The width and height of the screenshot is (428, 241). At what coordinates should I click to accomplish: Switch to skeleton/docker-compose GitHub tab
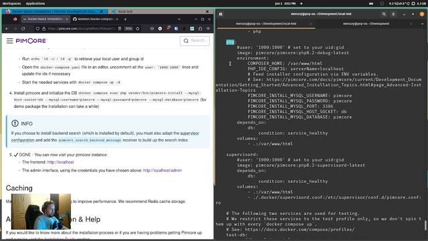click(95, 19)
